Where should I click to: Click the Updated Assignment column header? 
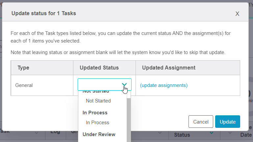[x=169, y=68]
